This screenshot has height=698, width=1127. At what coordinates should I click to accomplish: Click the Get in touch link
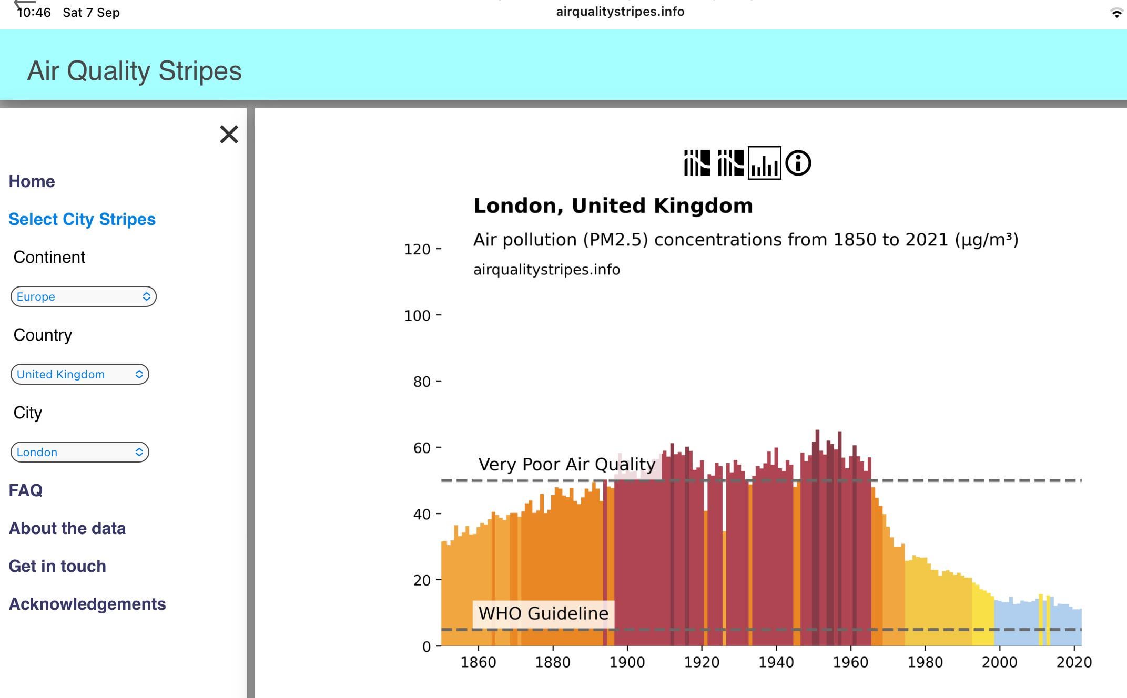click(x=57, y=566)
